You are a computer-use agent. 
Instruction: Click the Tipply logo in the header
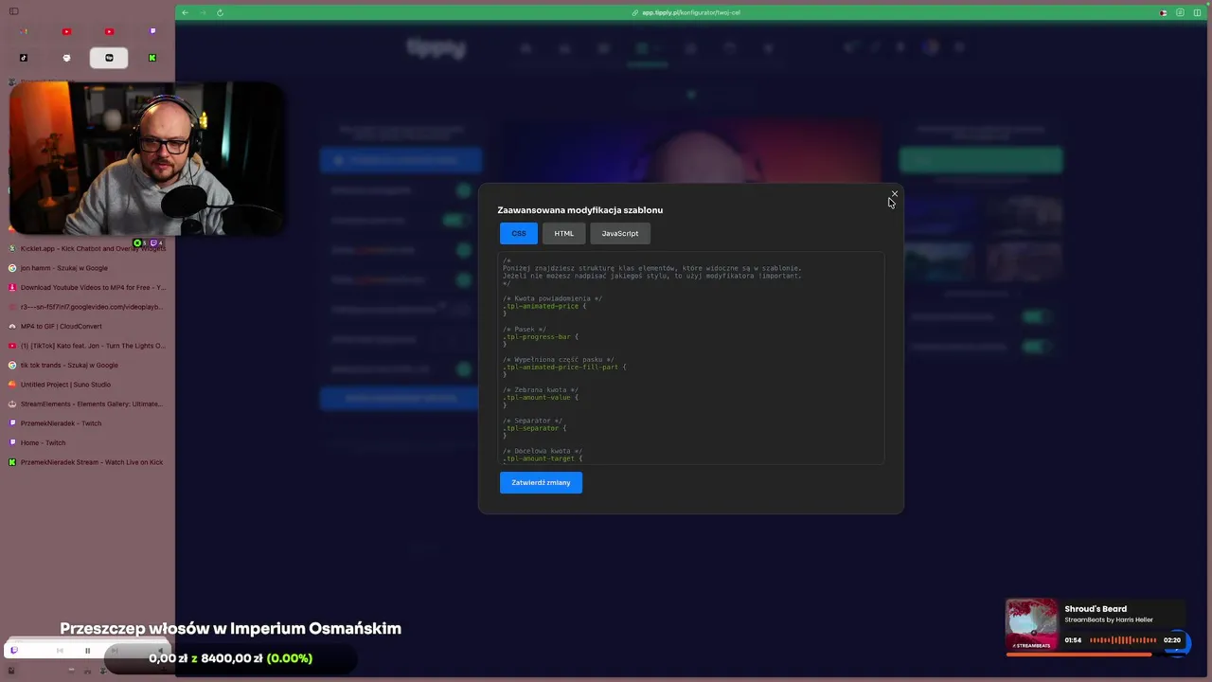[x=436, y=47]
